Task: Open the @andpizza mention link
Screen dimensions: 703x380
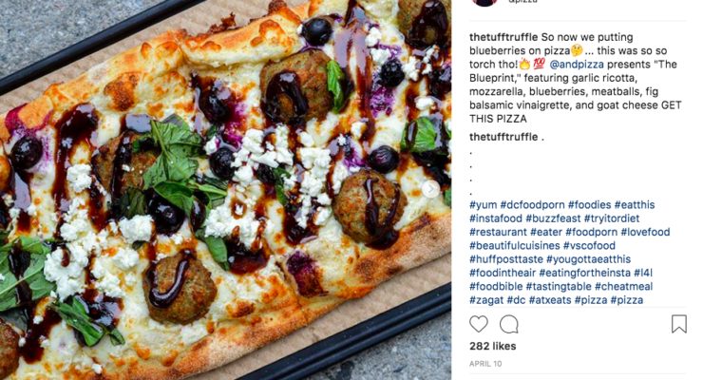Action: coord(577,65)
